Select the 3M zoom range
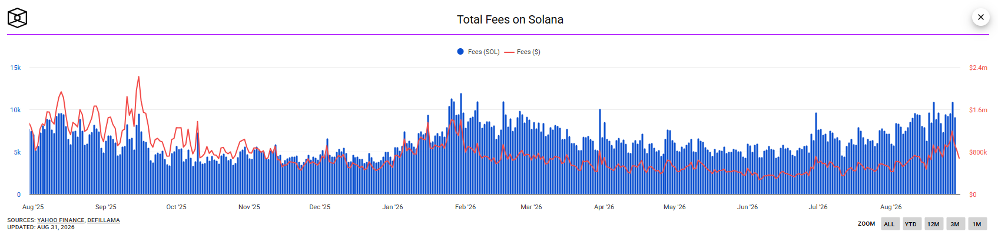 coord(955,224)
